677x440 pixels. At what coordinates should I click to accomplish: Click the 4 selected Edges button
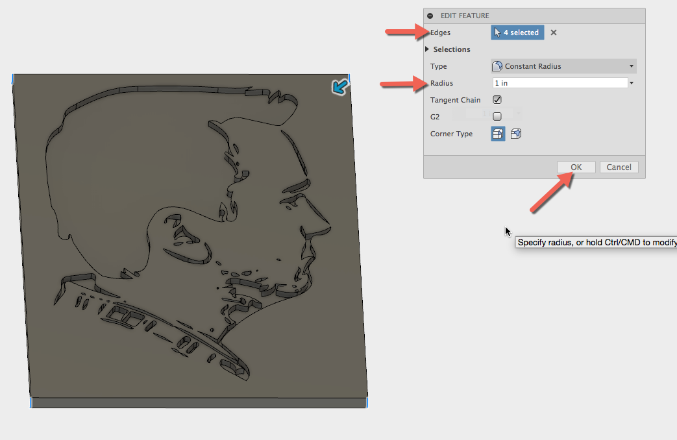pos(517,32)
